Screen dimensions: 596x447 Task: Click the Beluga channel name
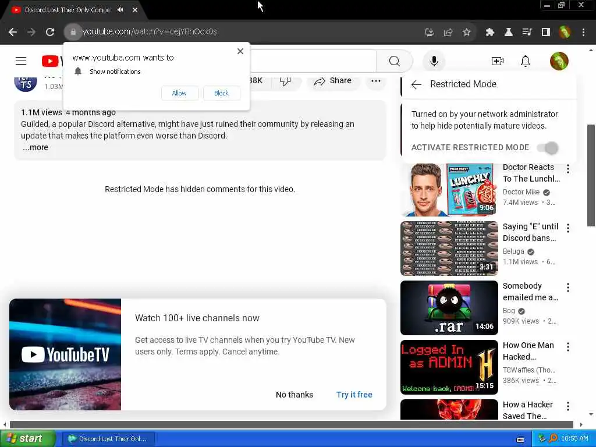[513, 251]
